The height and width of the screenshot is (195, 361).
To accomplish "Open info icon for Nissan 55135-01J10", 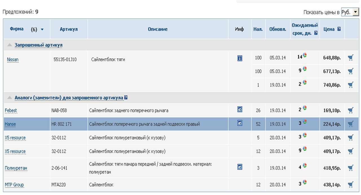I will (x=240, y=58).
